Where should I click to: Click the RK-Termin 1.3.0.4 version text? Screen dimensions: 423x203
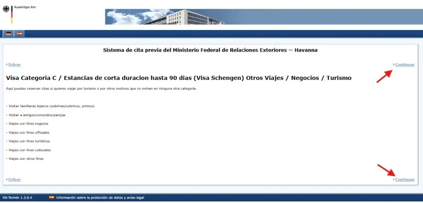click(x=17, y=198)
